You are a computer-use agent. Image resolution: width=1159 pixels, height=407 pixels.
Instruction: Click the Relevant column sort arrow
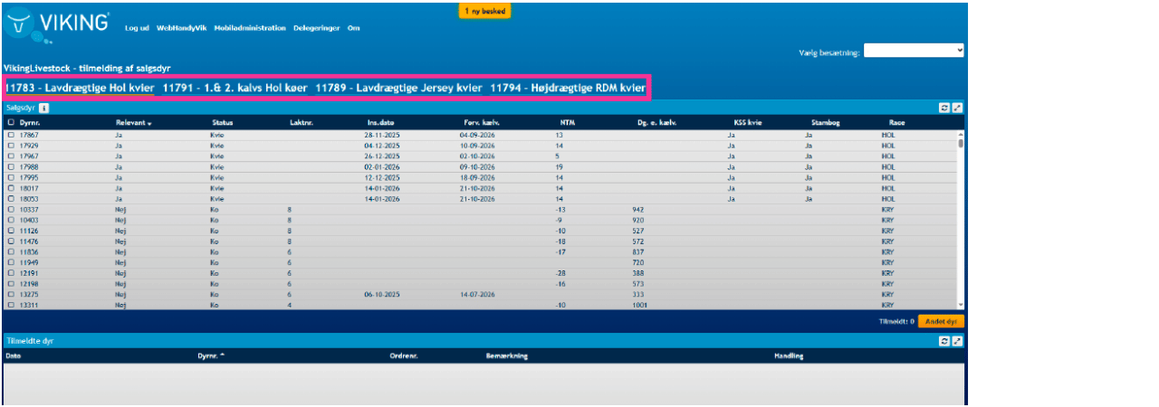pos(149,122)
